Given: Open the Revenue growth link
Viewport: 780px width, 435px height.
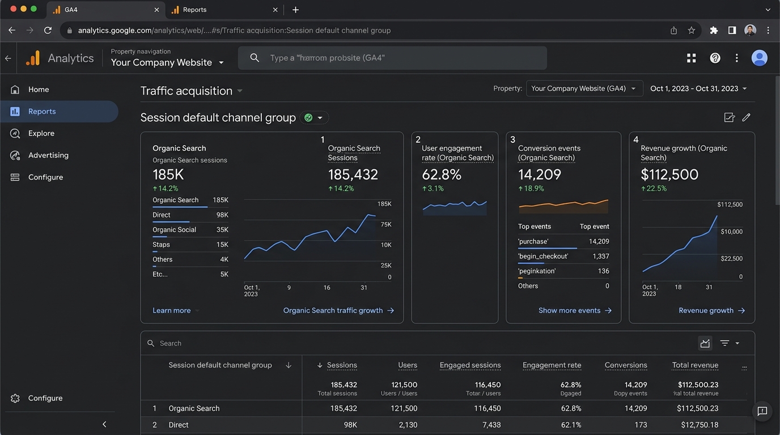Looking at the screenshot, I should (x=711, y=310).
